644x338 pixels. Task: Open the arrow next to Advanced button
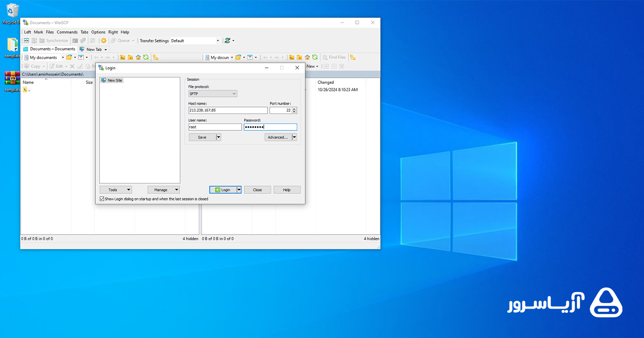coord(294,137)
